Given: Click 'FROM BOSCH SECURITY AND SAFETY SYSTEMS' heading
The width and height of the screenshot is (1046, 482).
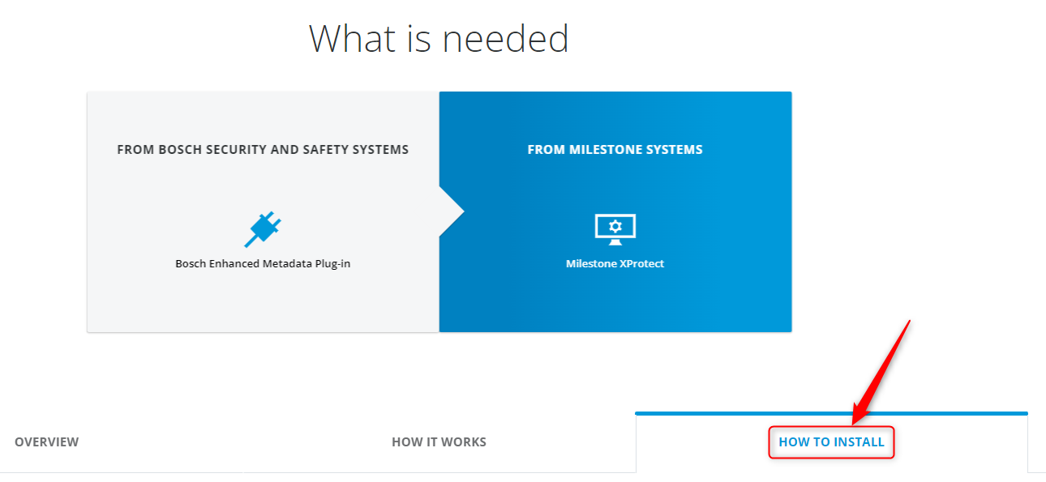Looking at the screenshot, I should tap(263, 150).
